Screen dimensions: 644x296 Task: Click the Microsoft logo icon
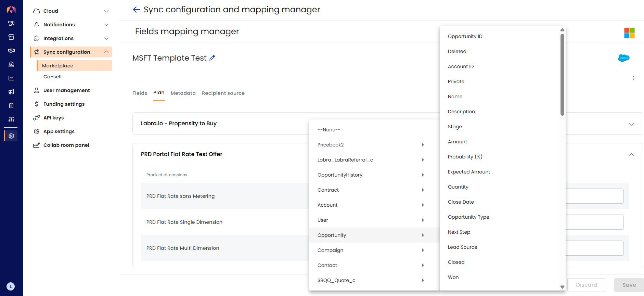pyautogui.click(x=629, y=33)
